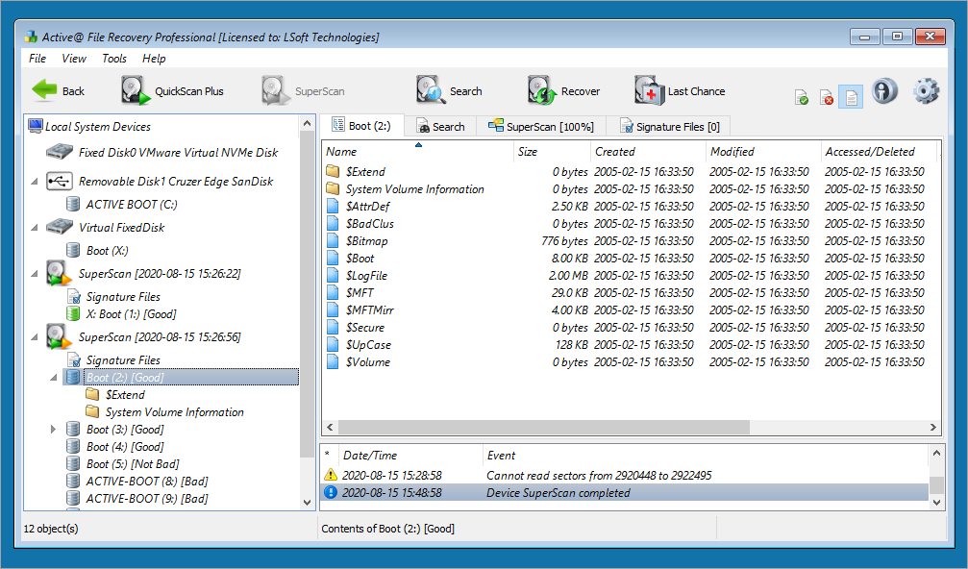Select the $Secure file icon

point(333,327)
